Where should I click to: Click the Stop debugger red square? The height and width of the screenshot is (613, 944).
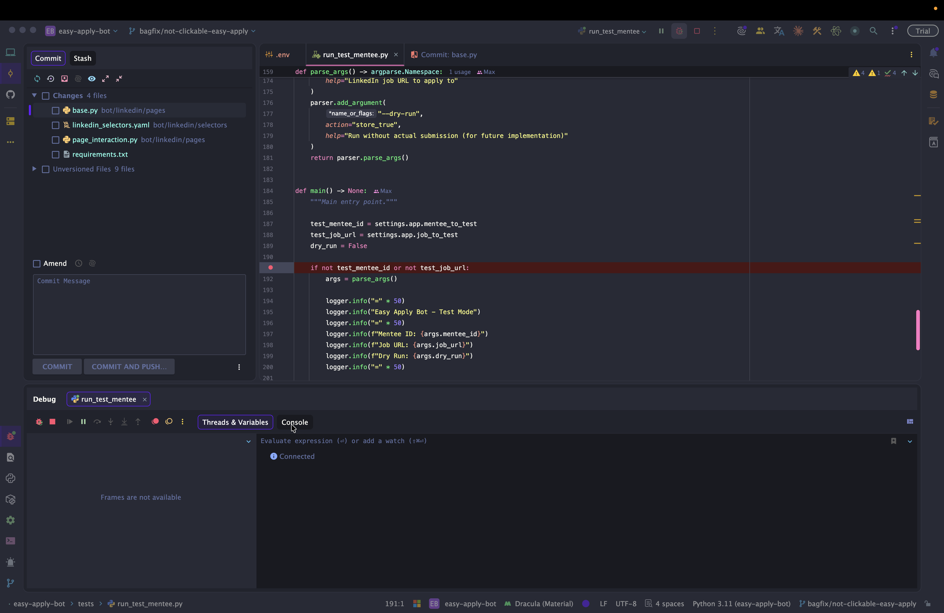[52, 422]
